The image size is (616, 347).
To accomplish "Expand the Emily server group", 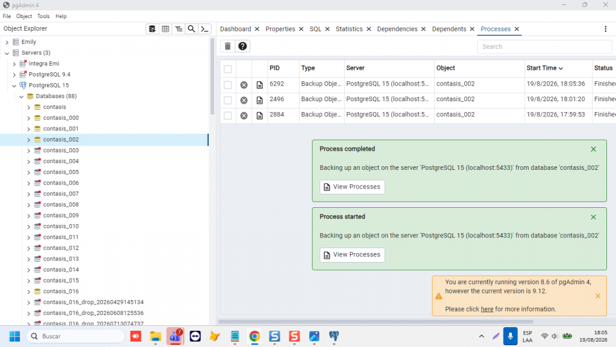I will point(7,42).
